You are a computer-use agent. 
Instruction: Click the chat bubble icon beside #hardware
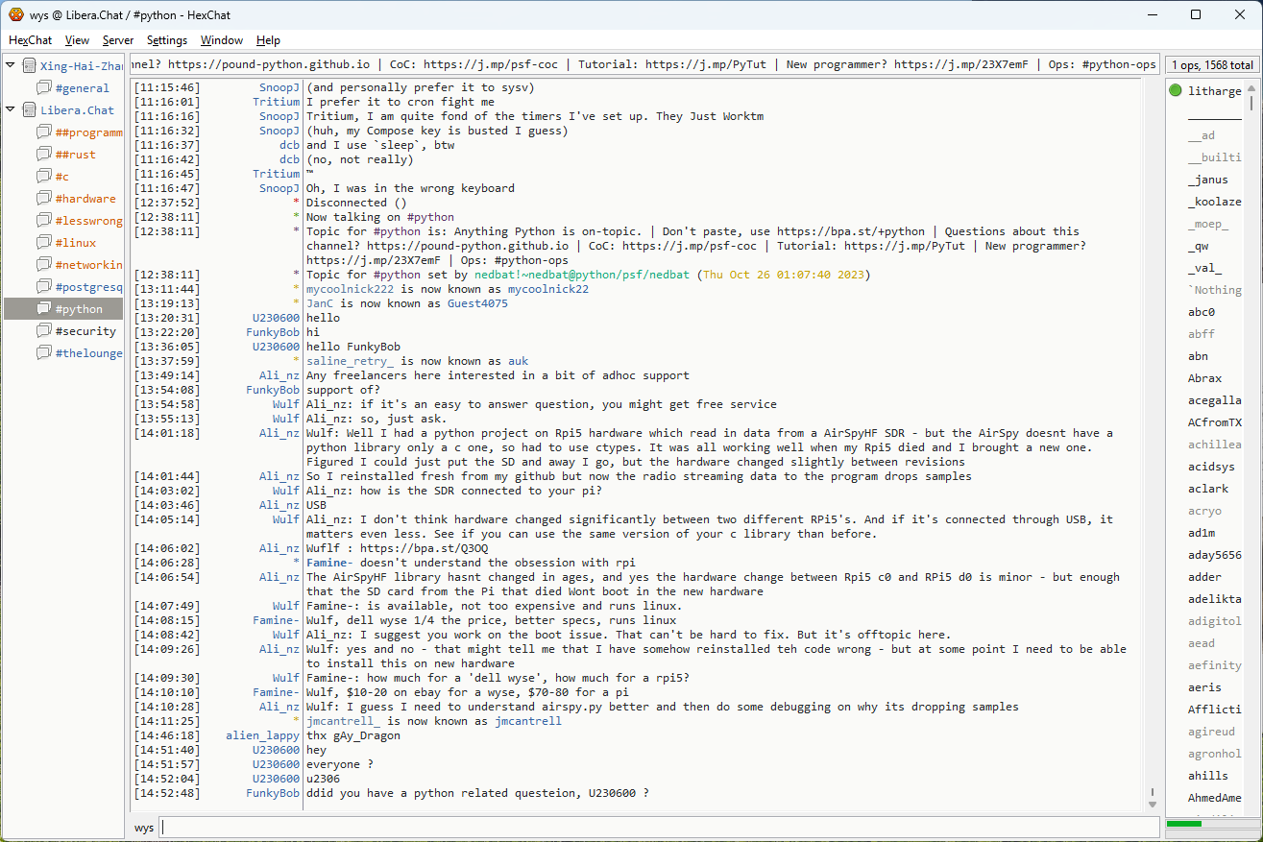pyautogui.click(x=44, y=199)
